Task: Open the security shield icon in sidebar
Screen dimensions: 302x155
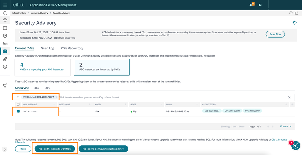Action: pyautogui.click(x=5, y=36)
